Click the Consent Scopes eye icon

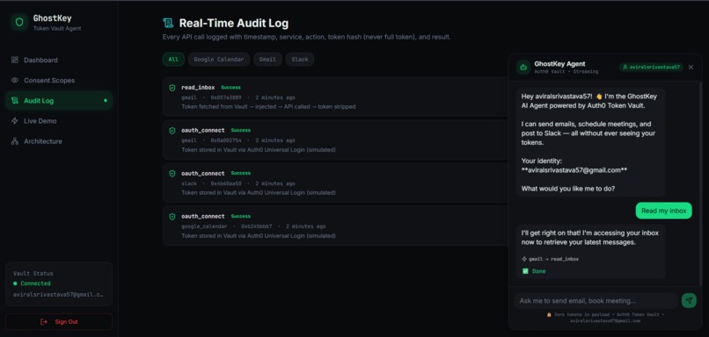(x=15, y=81)
